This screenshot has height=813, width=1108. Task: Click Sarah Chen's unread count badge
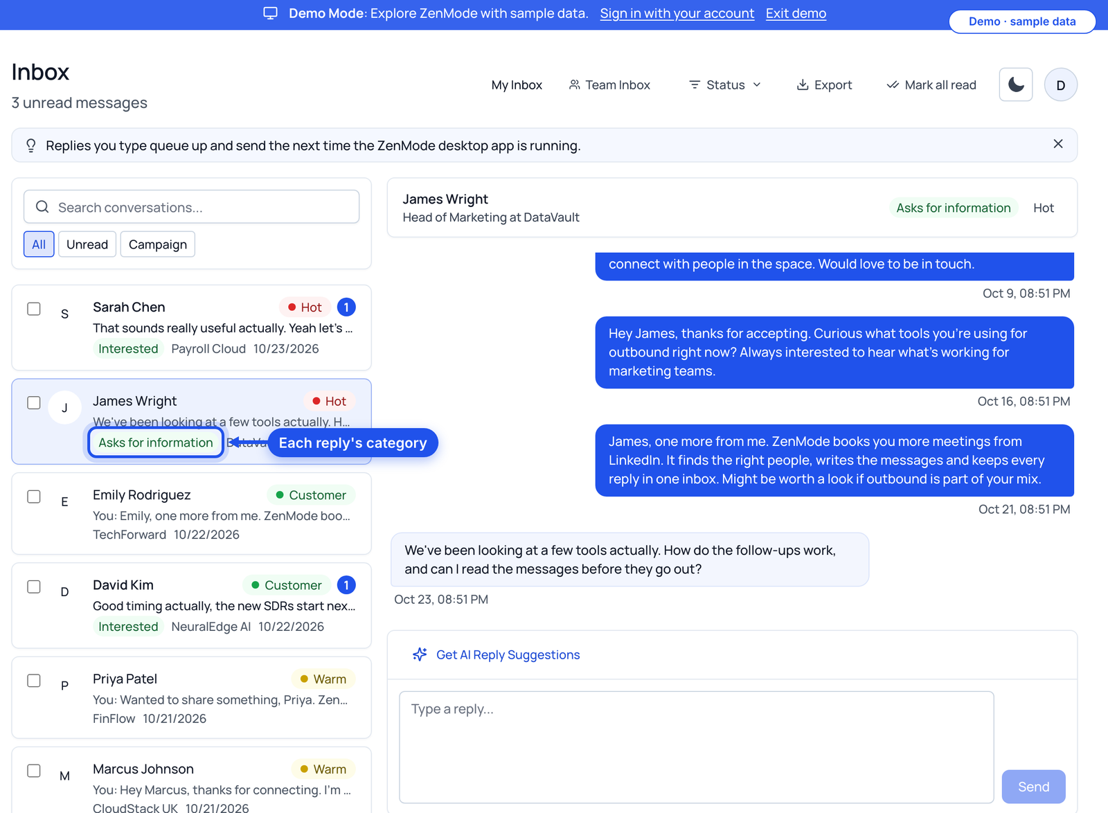pos(346,307)
